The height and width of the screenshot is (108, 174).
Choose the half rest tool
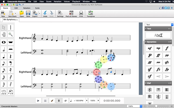coord(11,49)
